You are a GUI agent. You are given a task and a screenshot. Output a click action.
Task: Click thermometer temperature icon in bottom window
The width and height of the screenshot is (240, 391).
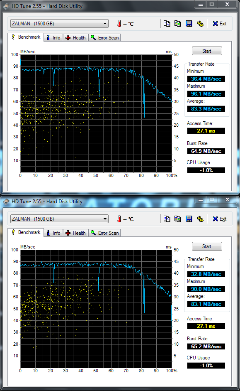(119, 219)
